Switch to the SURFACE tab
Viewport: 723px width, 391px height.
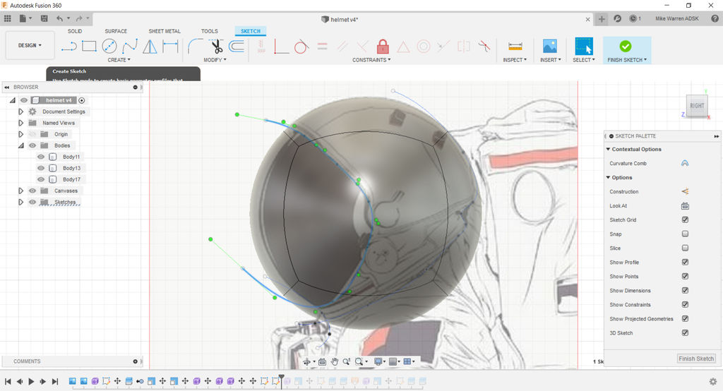116,31
